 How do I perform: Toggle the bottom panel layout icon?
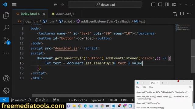(x=160, y=5)
